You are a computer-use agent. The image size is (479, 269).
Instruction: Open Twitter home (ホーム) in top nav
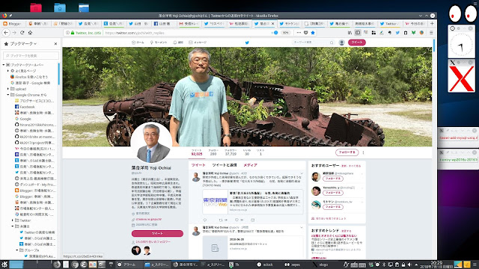tap(138, 43)
